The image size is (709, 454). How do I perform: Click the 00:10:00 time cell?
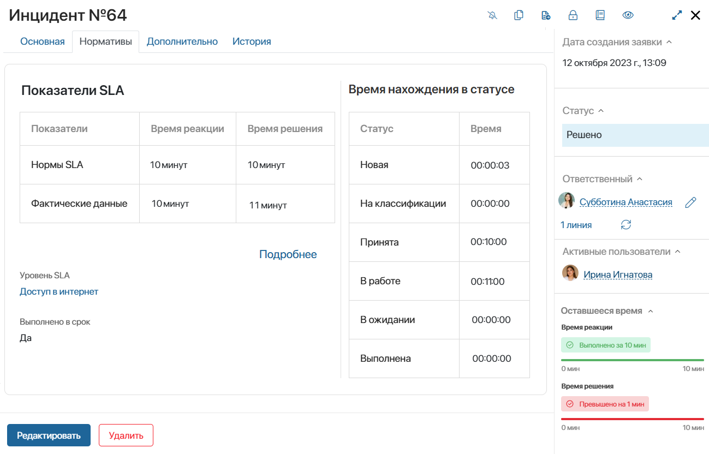tap(494, 242)
